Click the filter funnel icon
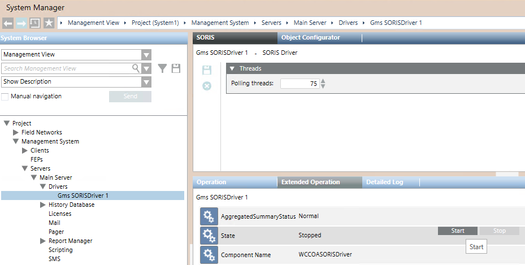The width and height of the screenshot is (525, 265). [162, 68]
